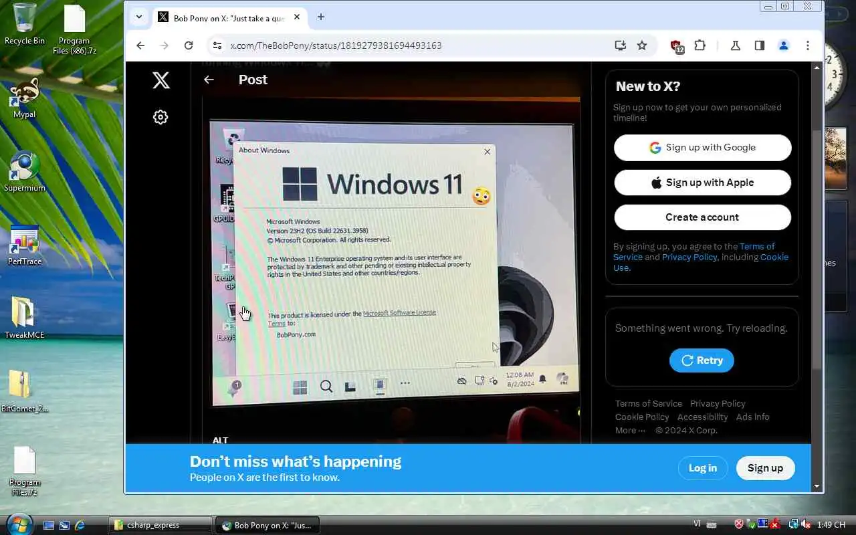Image resolution: width=856 pixels, height=535 pixels.
Task: Show the ALT image description badge
Action: [220, 440]
